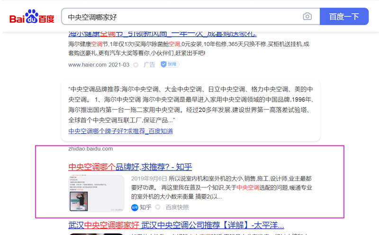Screen dimensions: 379x235
Task: Click the blue 知乎 source icon
Action: [x=135, y=208]
